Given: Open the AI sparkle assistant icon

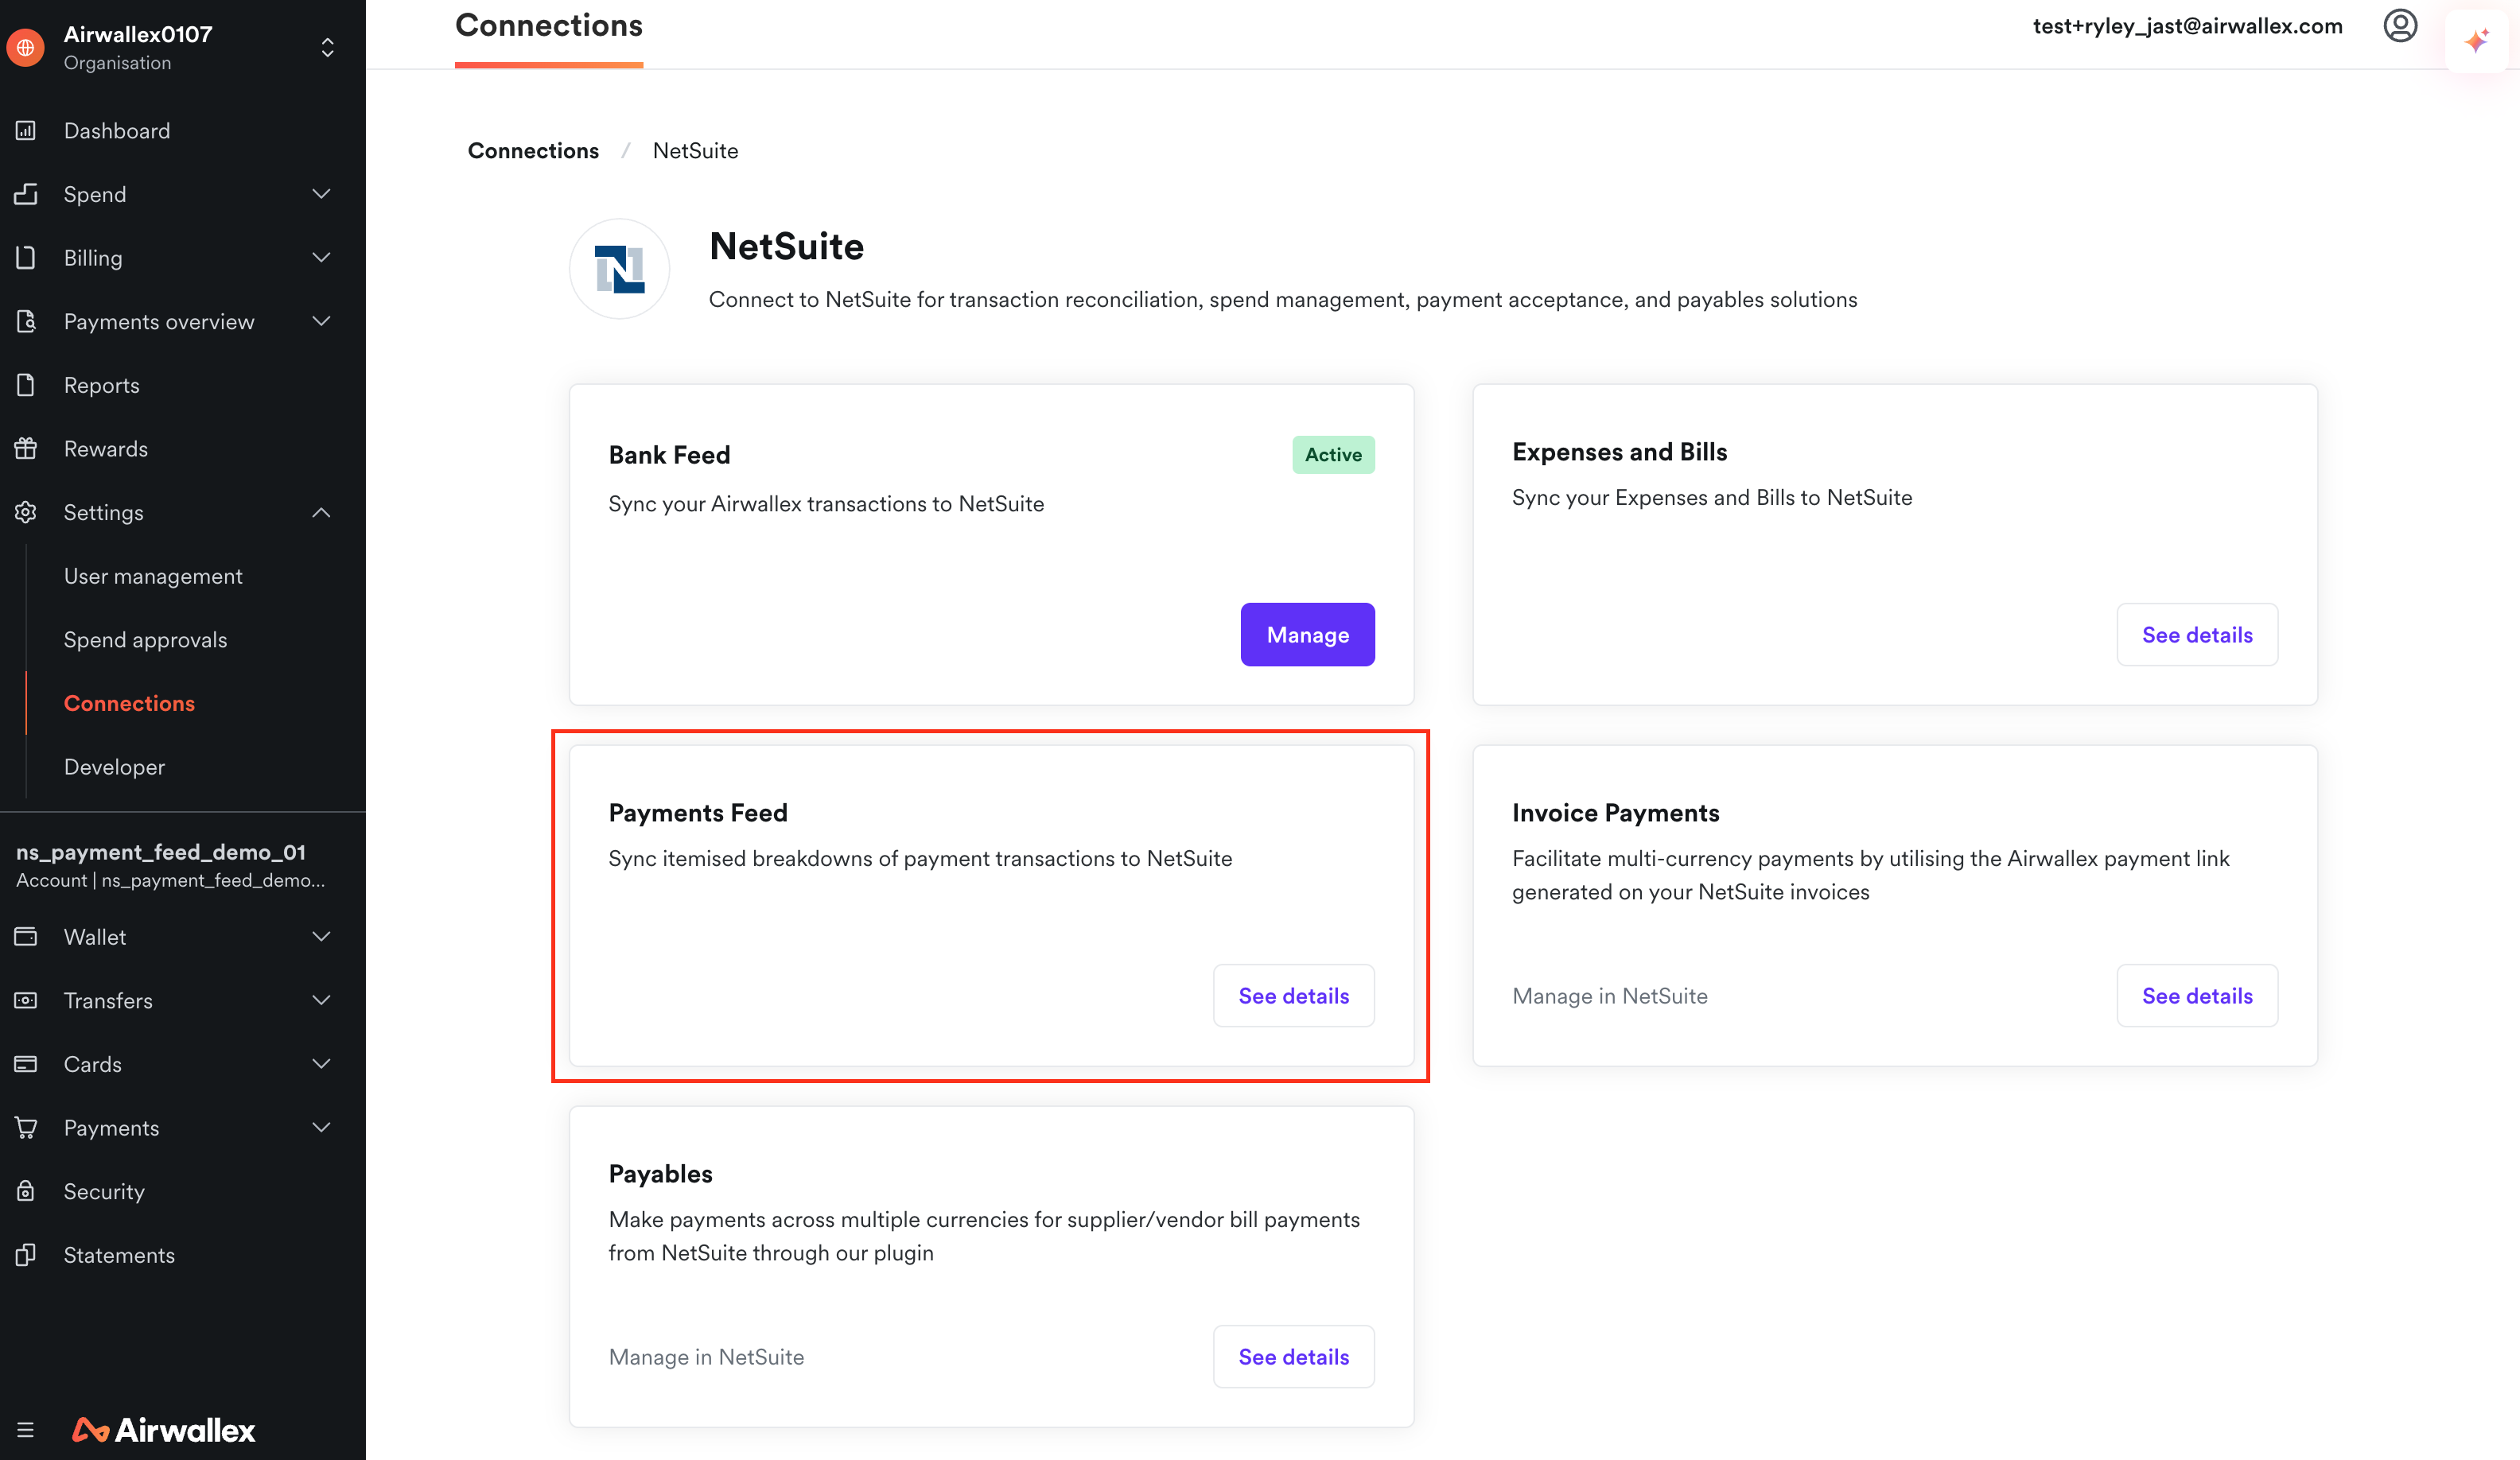Looking at the screenshot, I should click(x=2476, y=41).
